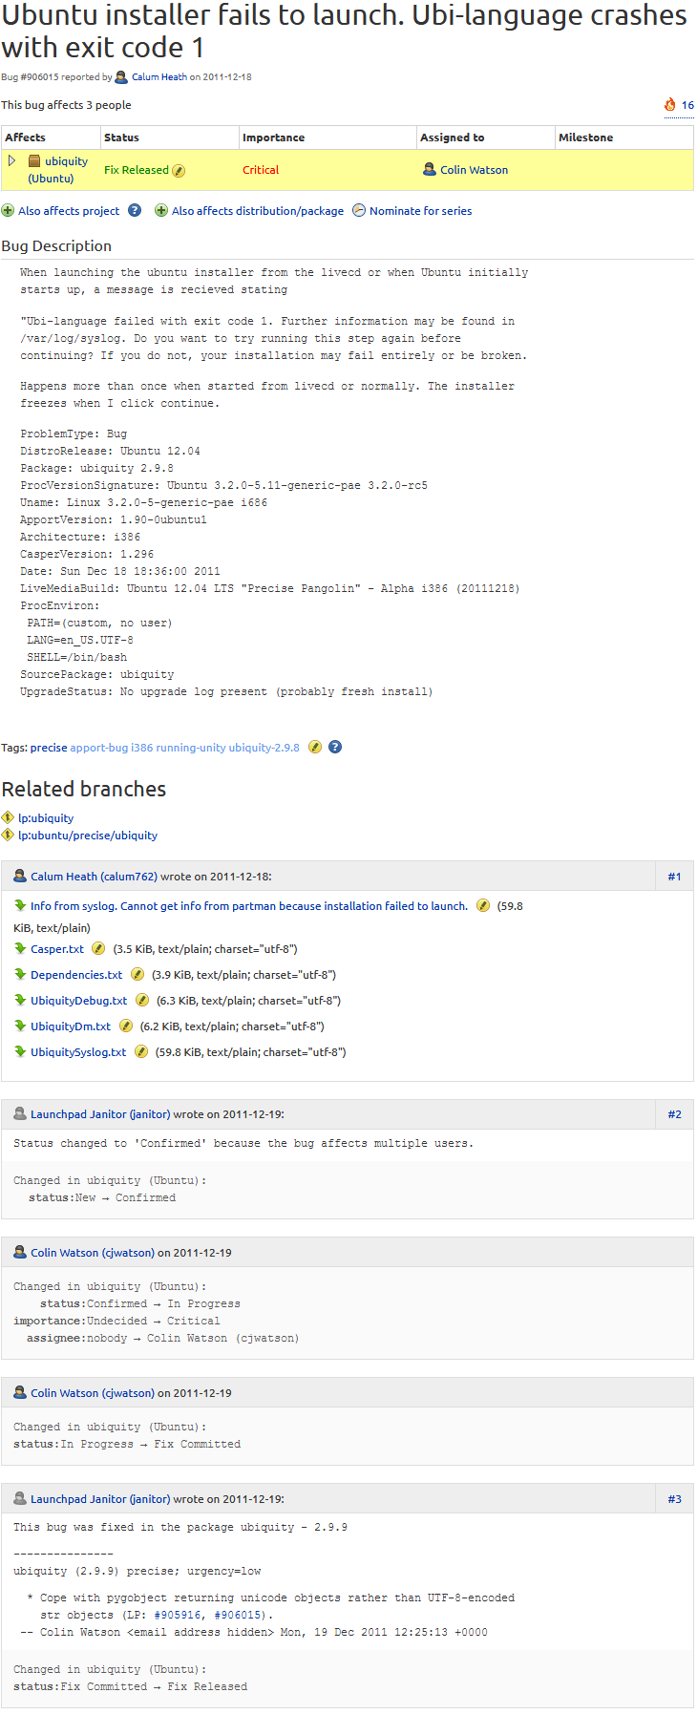Image resolution: width=697 pixels, height=1714 pixels.
Task: Open Colin Watson assignee link
Action: point(474,170)
